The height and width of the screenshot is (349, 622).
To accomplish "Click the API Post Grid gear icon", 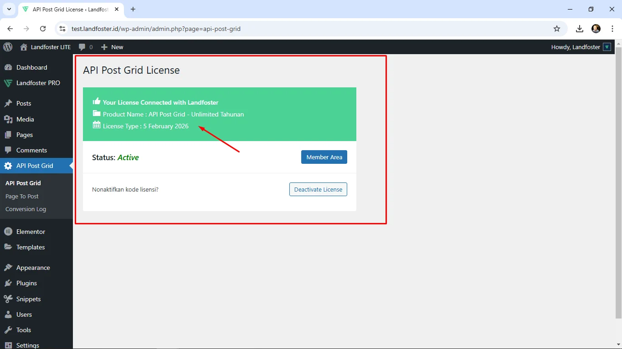I will coord(8,166).
